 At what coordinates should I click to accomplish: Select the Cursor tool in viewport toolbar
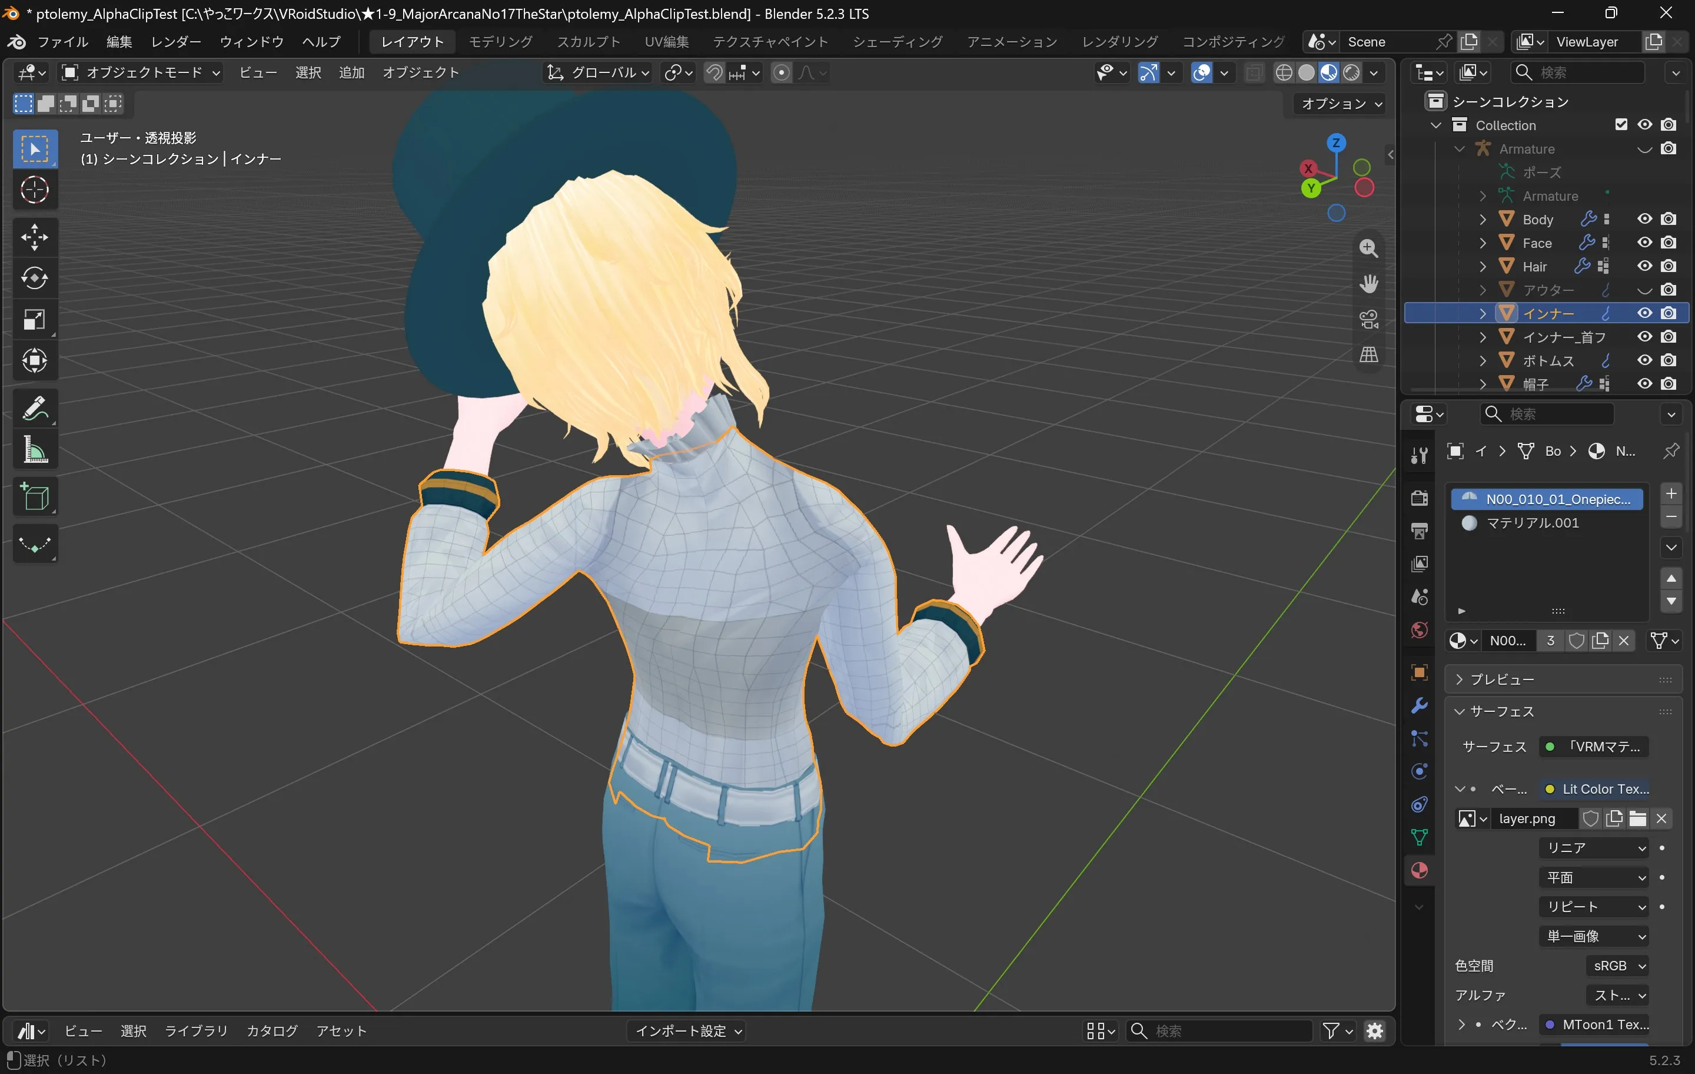coord(35,190)
